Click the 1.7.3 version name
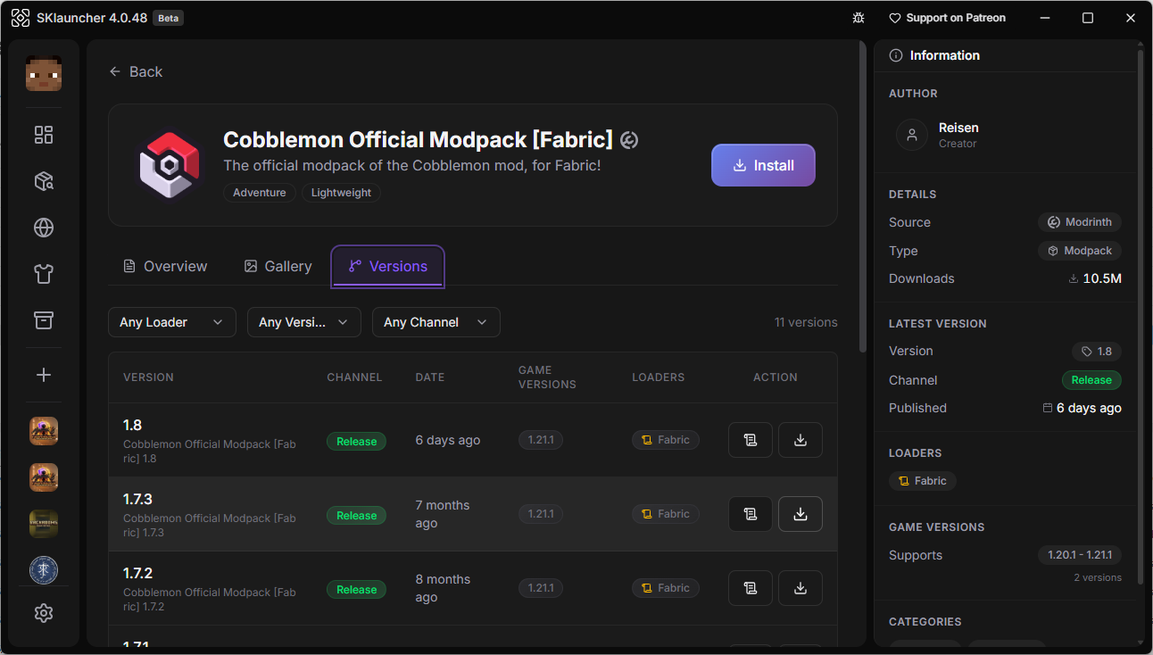This screenshot has height=655, width=1153. click(x=137, y=499)
